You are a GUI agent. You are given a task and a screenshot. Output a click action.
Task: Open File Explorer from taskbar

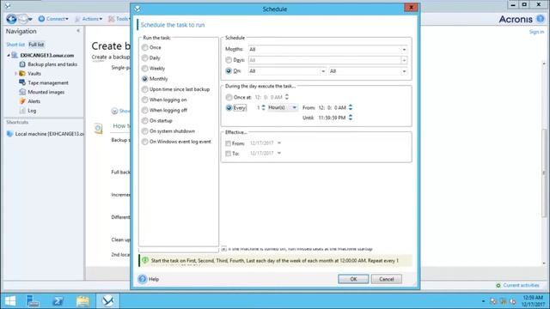(82, 301)
